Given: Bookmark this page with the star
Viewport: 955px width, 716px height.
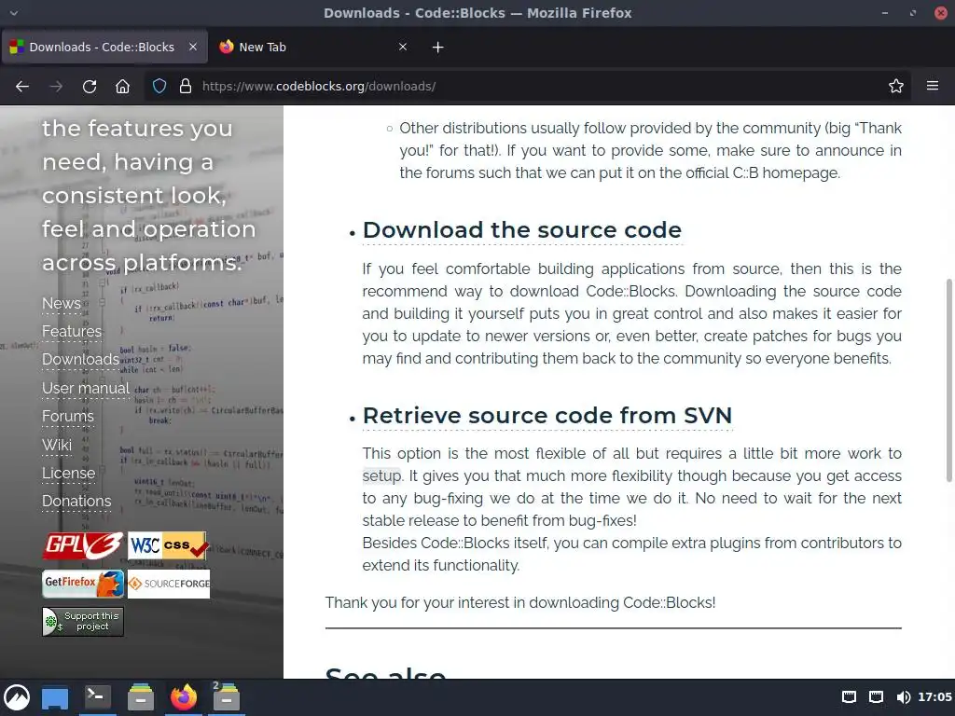Looking at the screenshot, I should coord(896,87).
